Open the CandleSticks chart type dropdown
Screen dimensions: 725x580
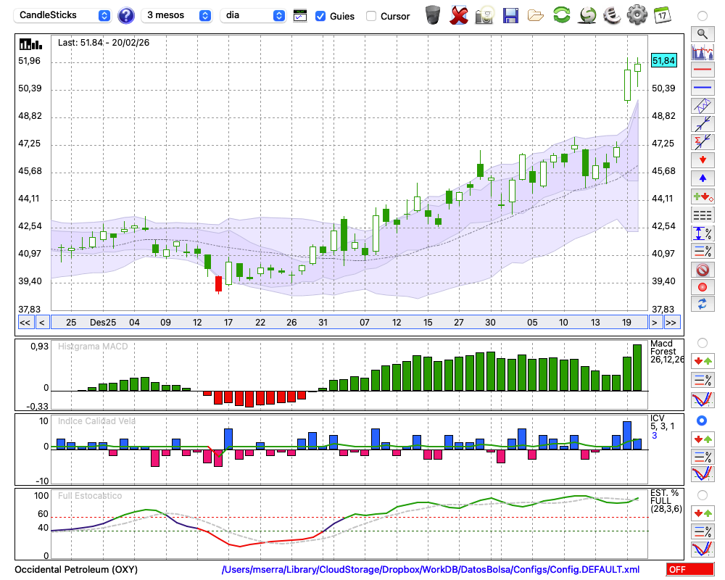[64, 15]
